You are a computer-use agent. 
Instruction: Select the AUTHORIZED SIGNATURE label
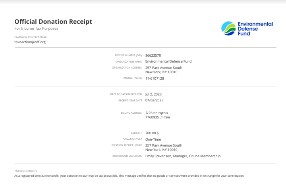tap(127, 156)
